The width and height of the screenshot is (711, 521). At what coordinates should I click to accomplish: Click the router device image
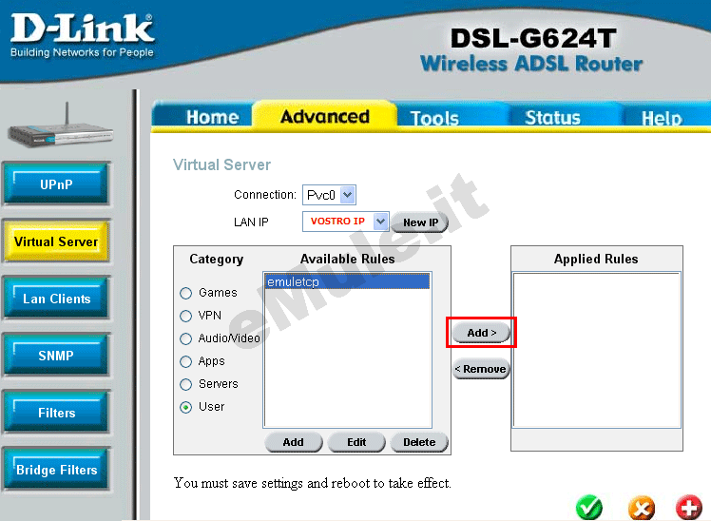pos(60,125)
